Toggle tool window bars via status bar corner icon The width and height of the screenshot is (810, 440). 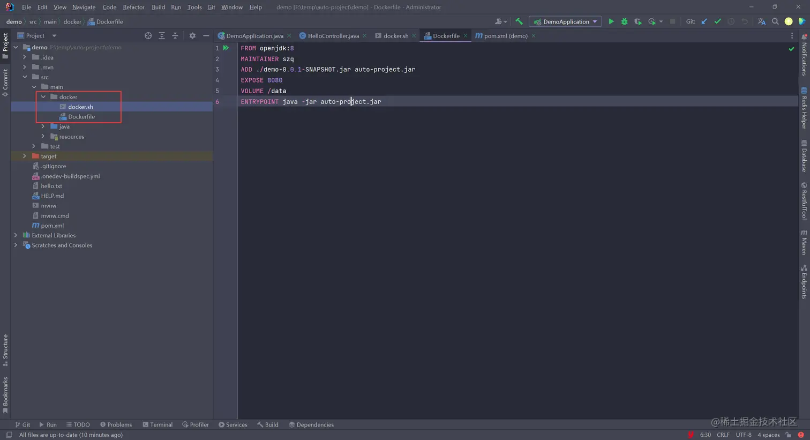[9, 435]
